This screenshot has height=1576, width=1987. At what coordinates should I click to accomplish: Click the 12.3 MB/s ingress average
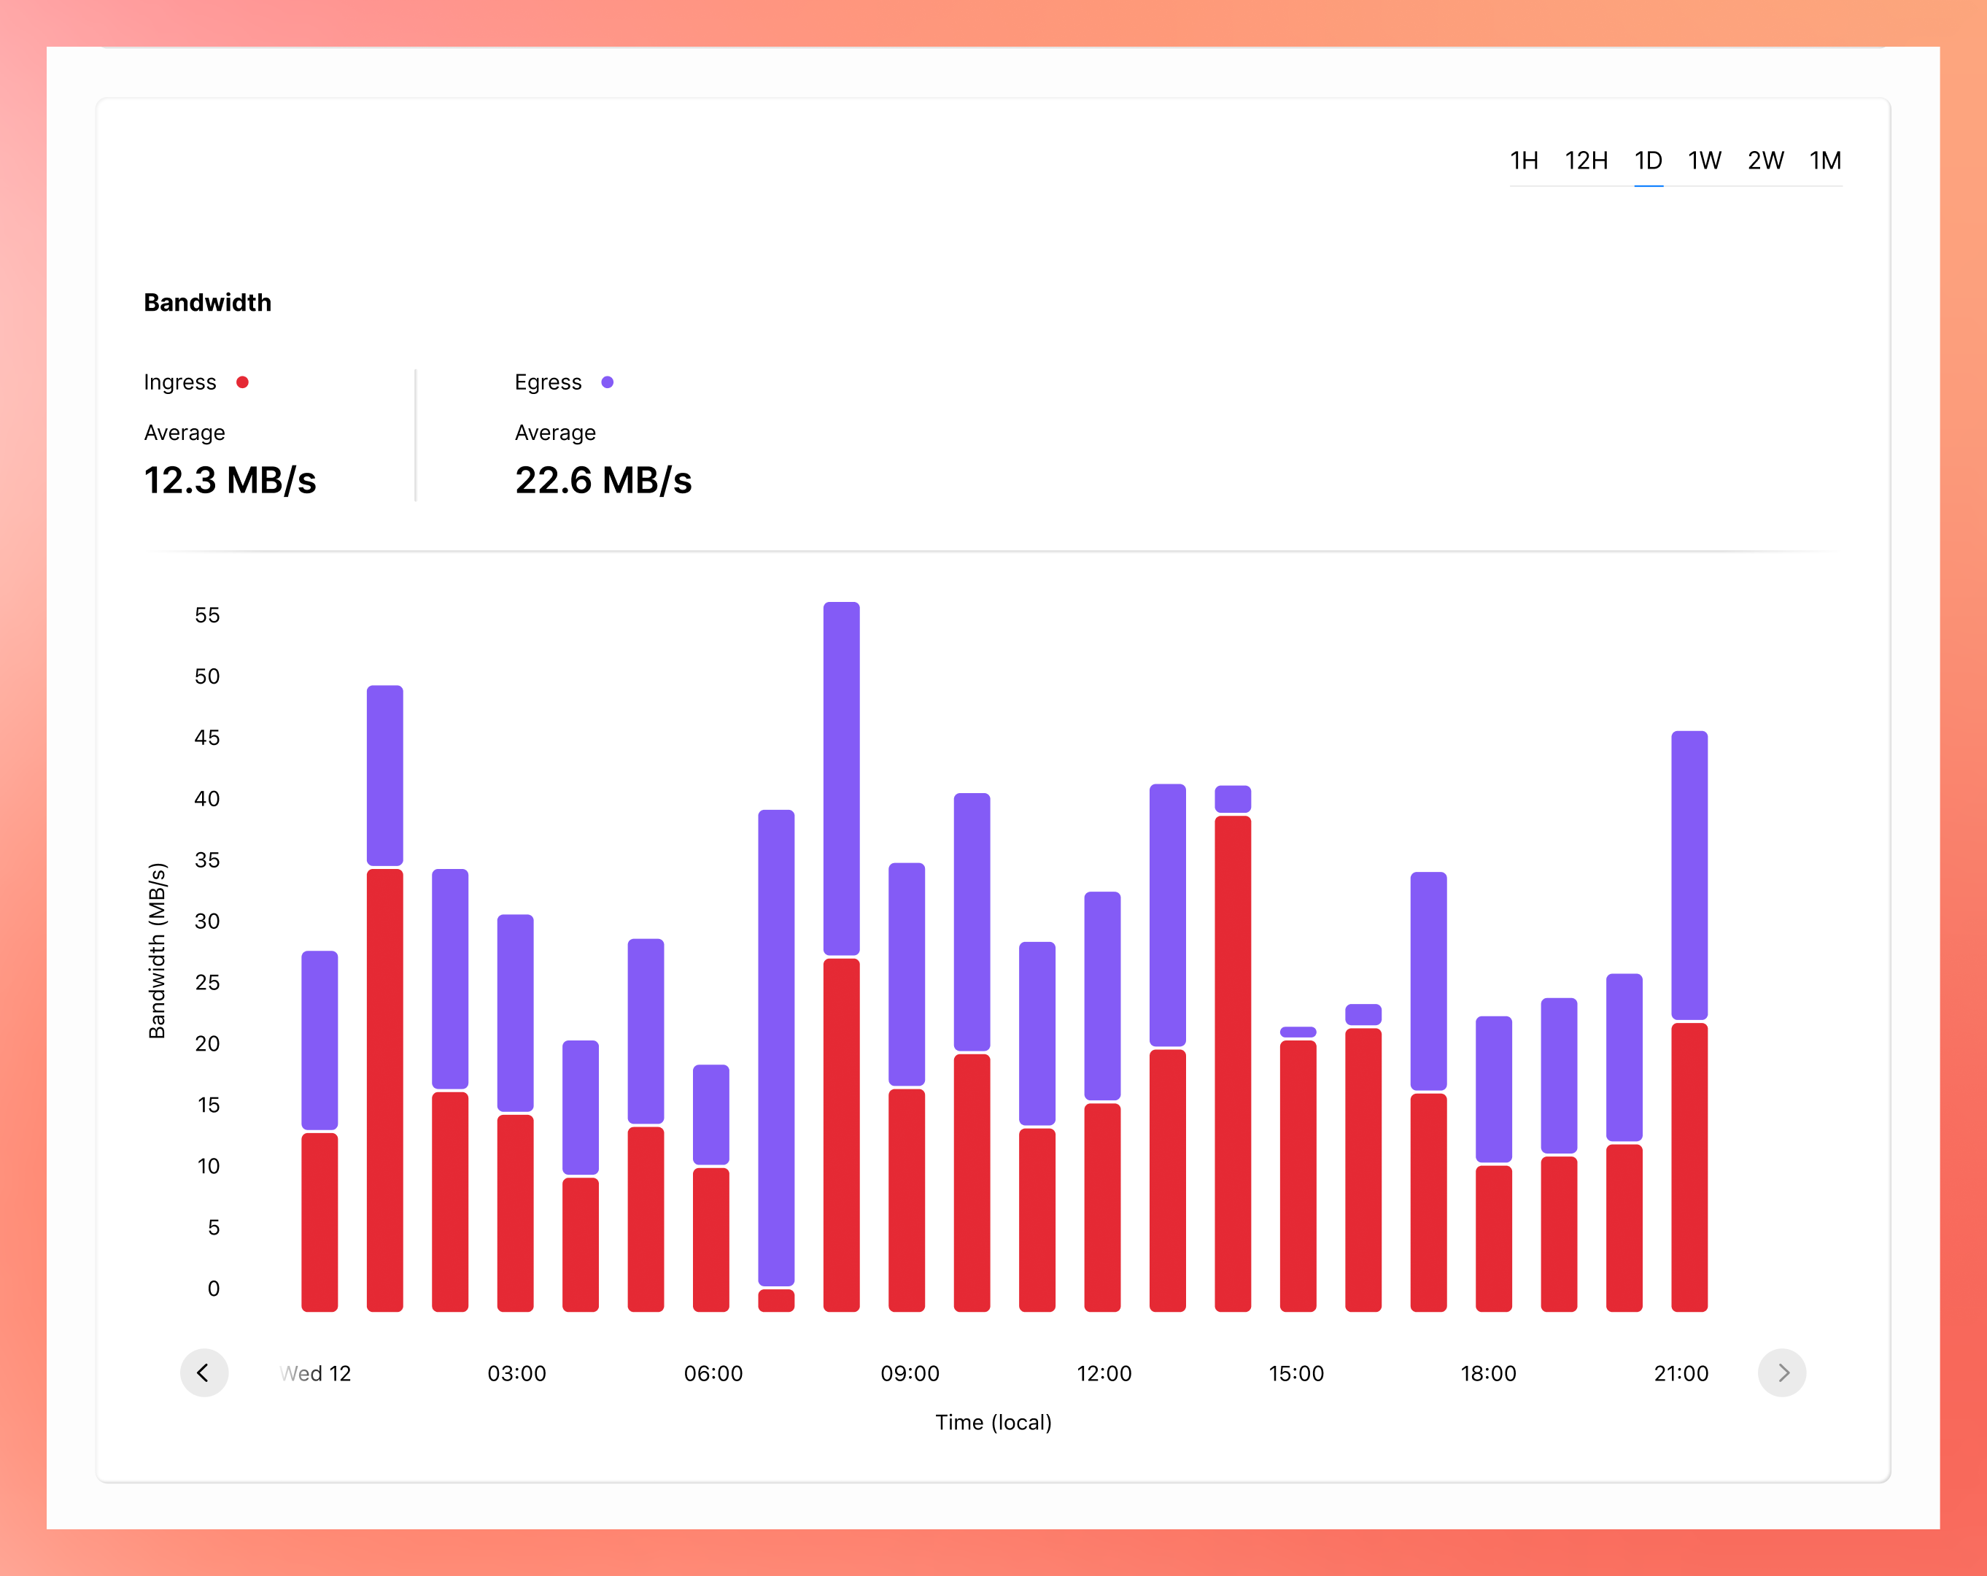point(230,480)
